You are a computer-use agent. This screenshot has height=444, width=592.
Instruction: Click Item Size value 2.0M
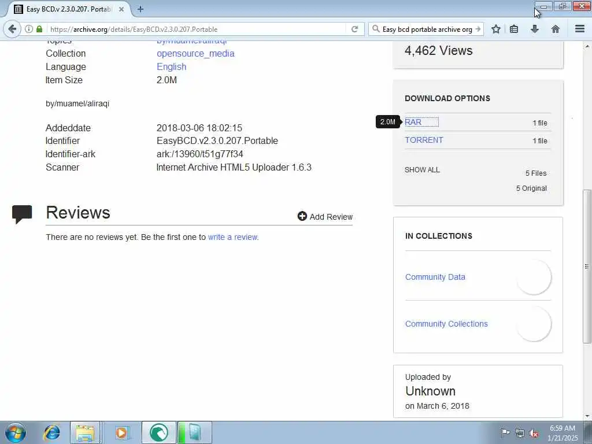point(167,80)
